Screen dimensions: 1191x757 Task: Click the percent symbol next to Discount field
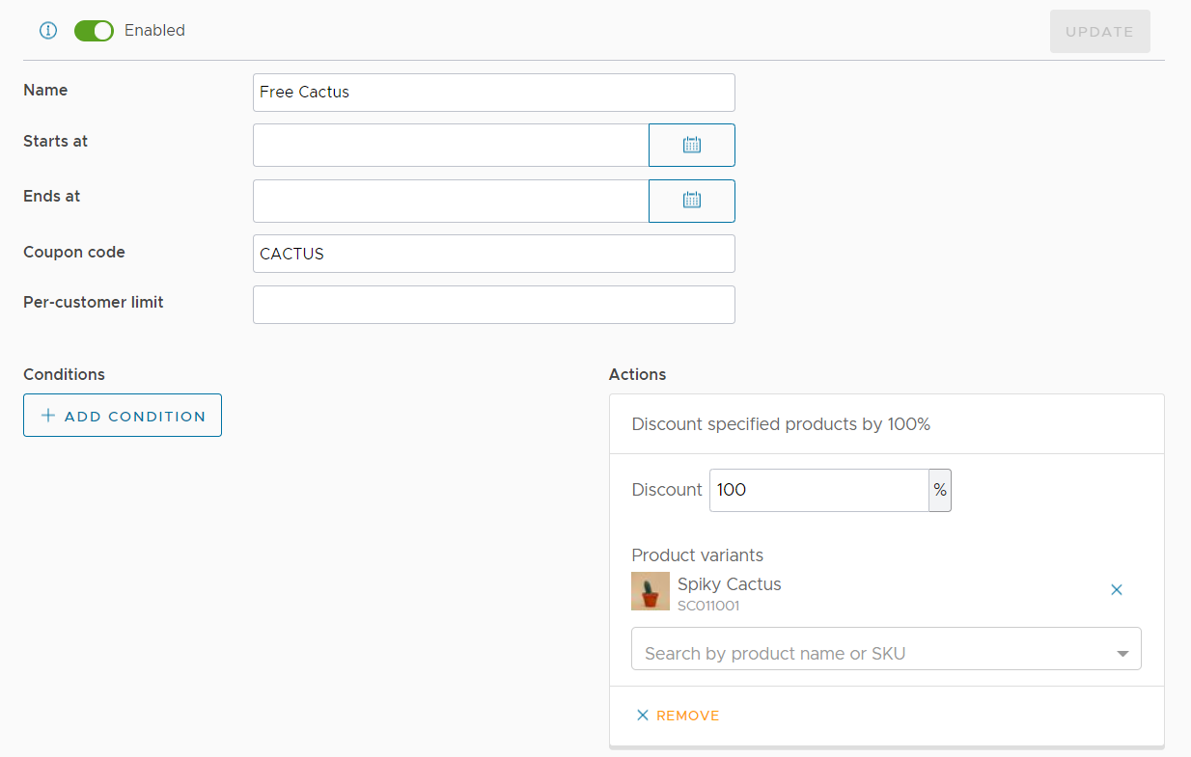[939, 490]
